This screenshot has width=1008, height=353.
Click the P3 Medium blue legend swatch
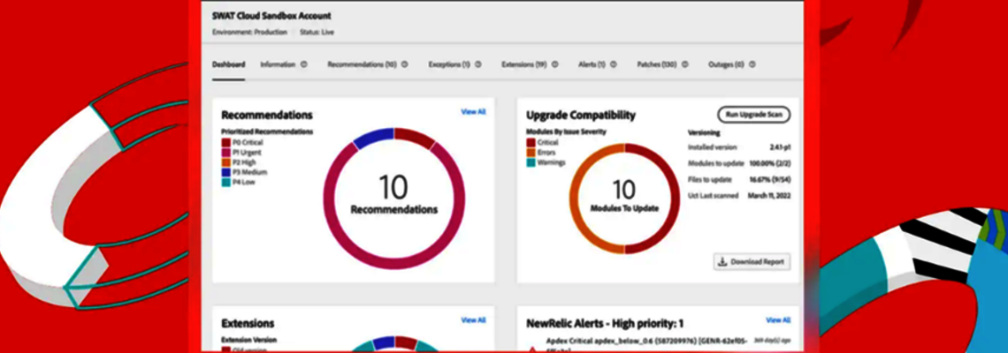225,172
